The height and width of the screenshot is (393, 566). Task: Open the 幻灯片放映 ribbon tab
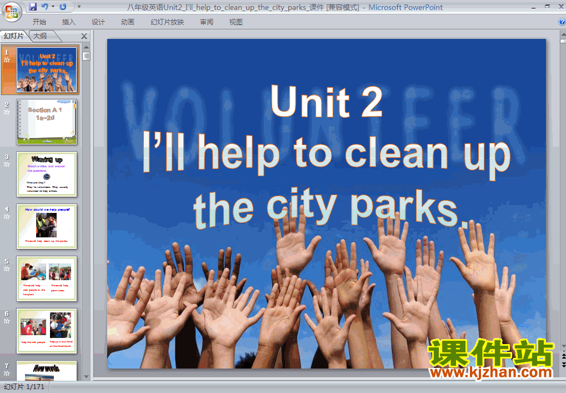[x=167, y=22]
